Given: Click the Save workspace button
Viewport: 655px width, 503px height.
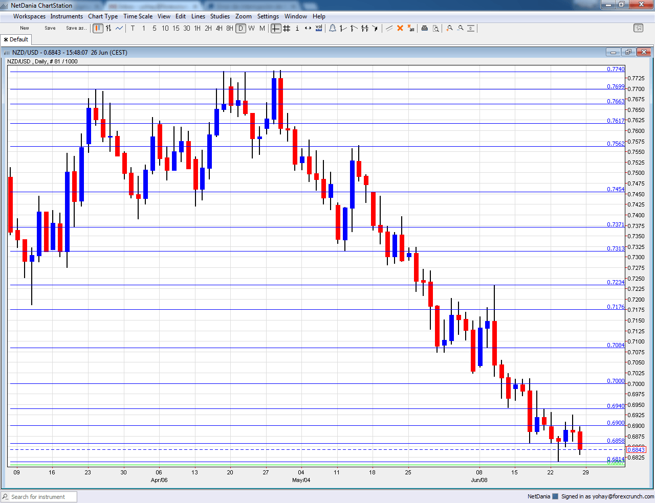Looking at the screenshot, I should tap(50, 28).
